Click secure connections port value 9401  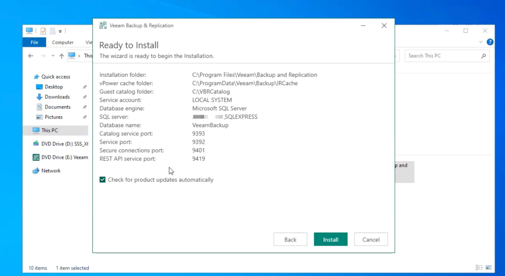pos(198,150)
